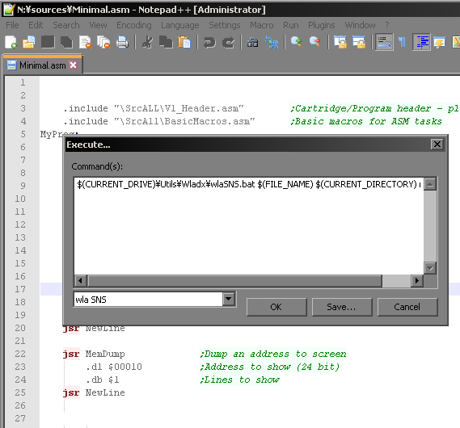Click the Notepad++ icon in title bar
This screenshot has height=428, width=460.
point(9,10)
